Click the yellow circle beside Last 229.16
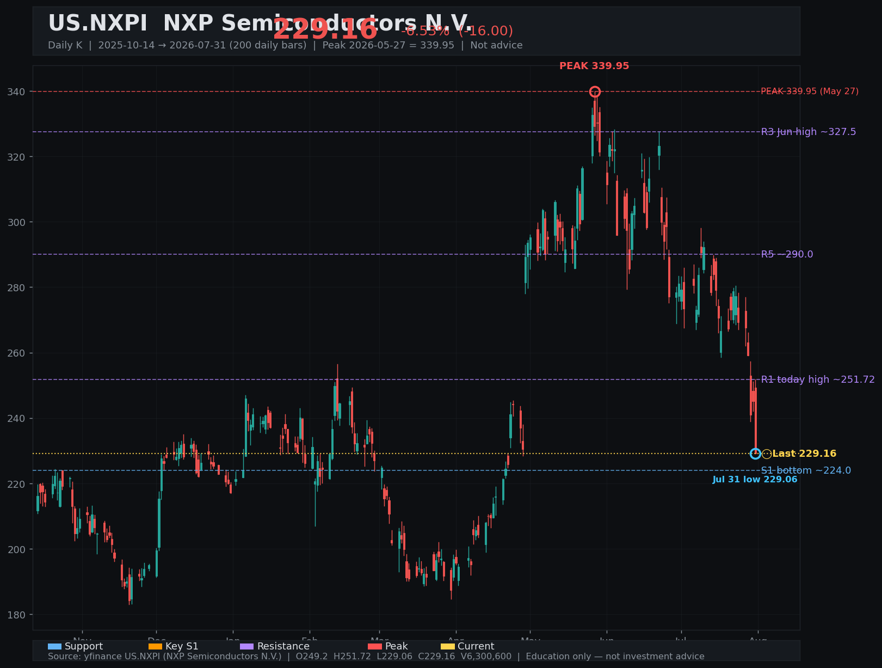The image size is (882, 668). pos(766,453)
